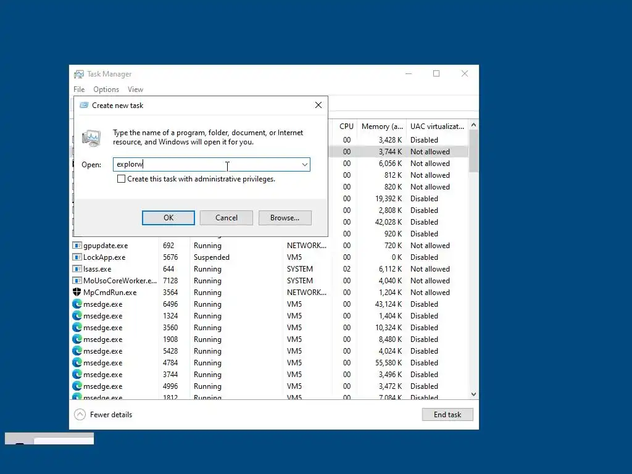
Task: Click the Task Manager title bar icon
Action: point(79,74)
